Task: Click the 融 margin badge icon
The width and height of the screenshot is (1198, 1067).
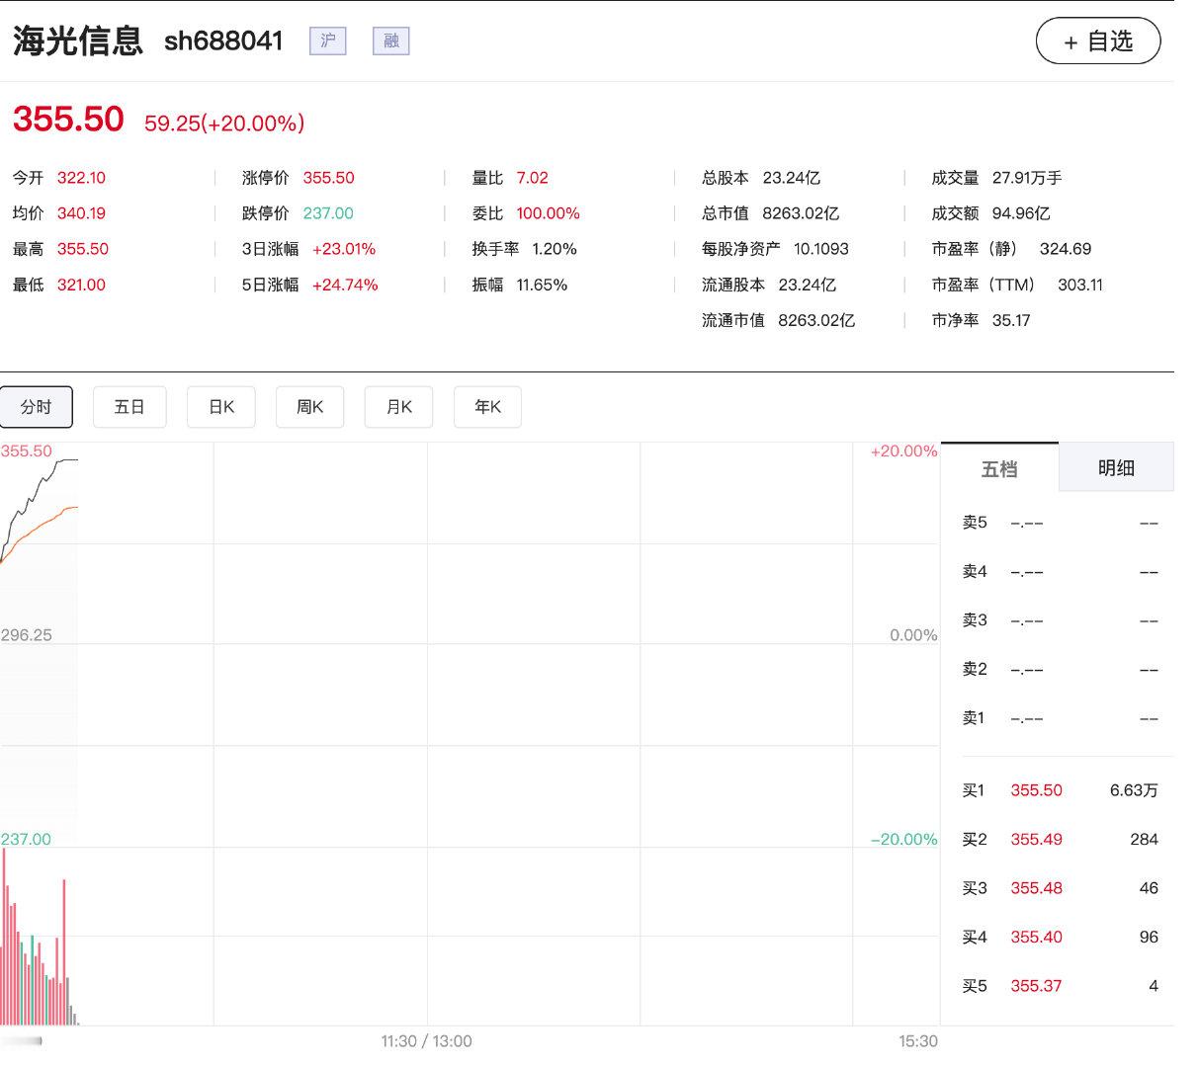Action: (391, 41)
